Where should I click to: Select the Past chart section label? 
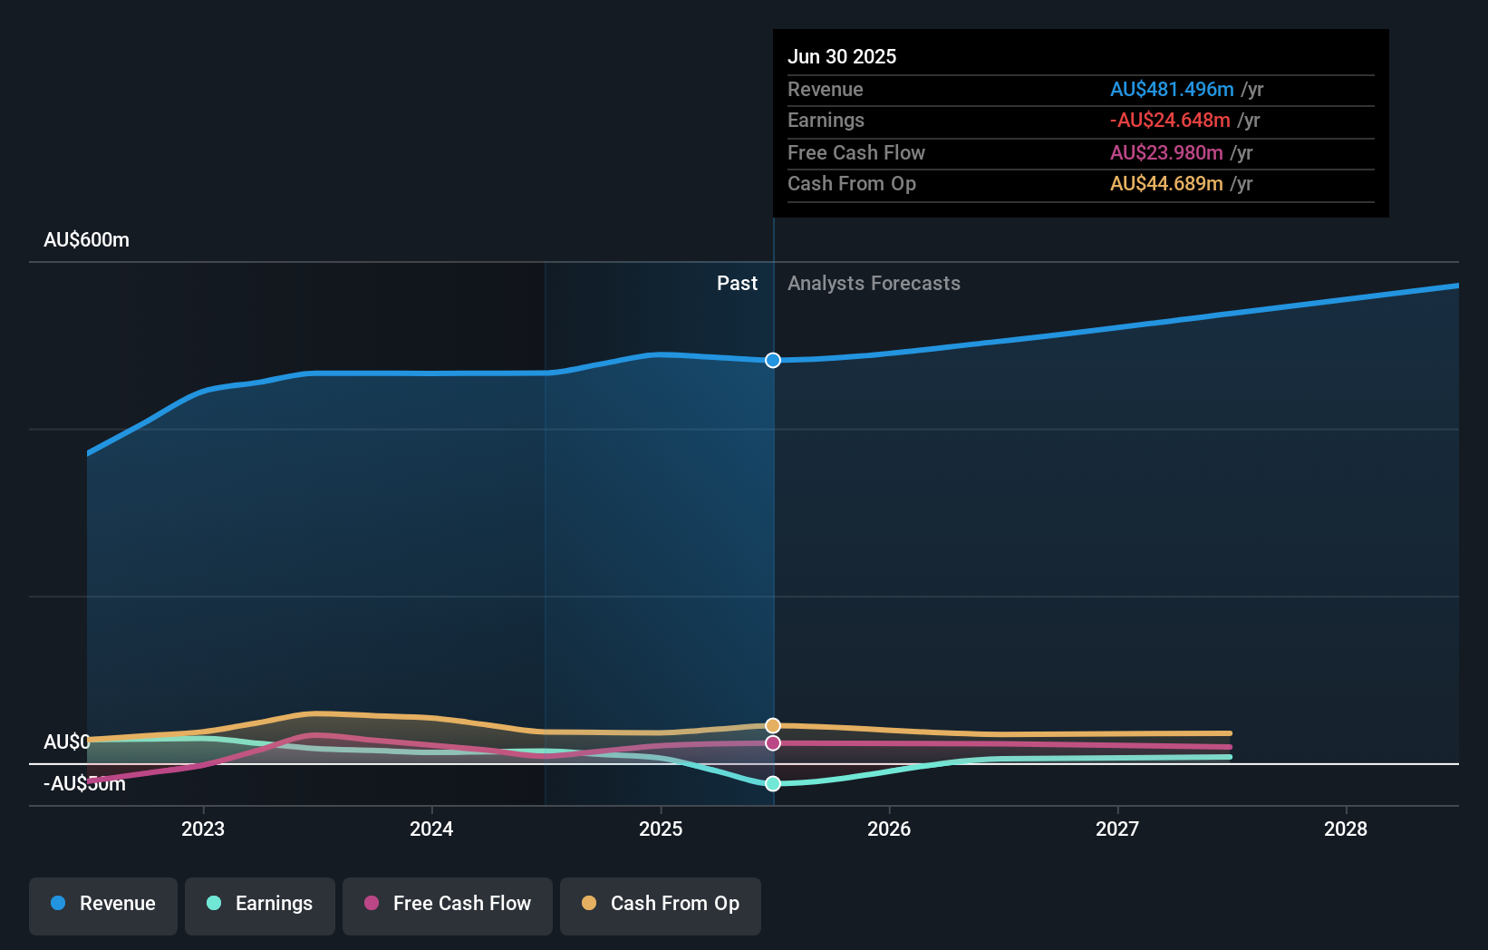tap(737, 283)
